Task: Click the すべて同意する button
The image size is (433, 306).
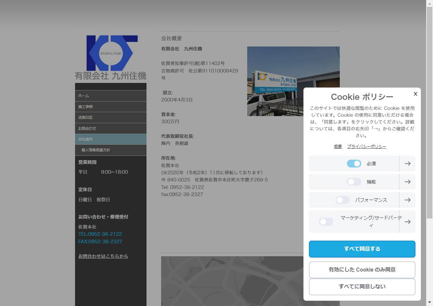Action: tap(362, 249)
